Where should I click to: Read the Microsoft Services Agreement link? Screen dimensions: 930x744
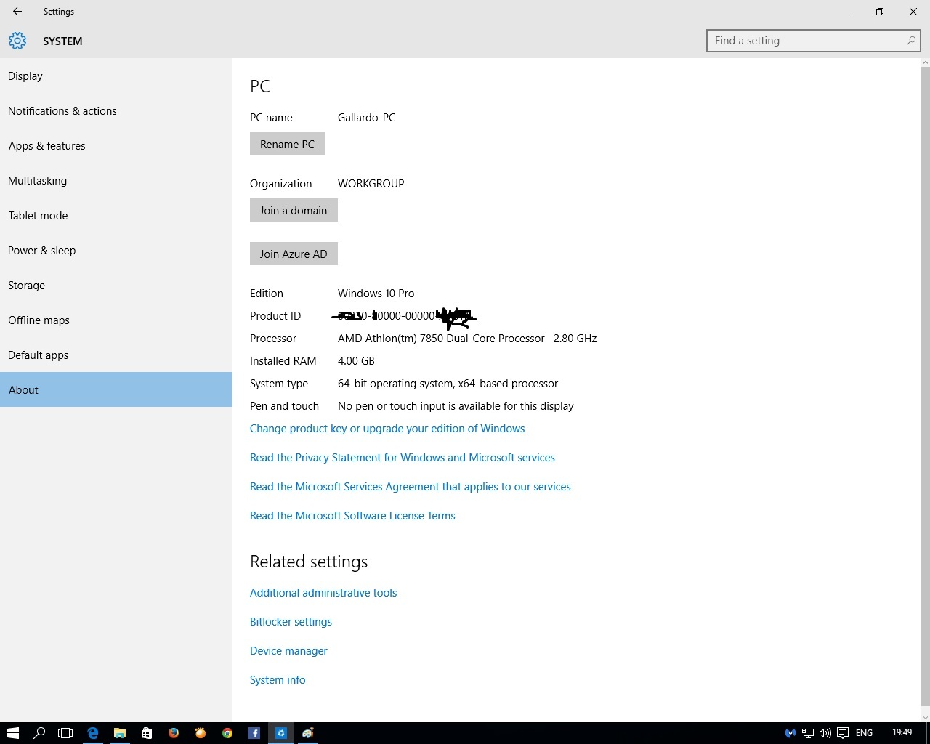tap(411, 487)
